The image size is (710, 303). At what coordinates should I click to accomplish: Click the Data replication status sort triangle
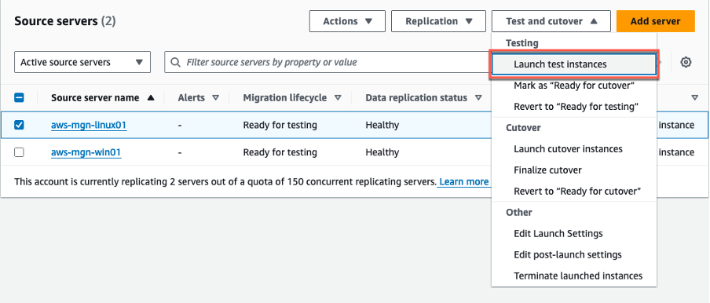478,97
